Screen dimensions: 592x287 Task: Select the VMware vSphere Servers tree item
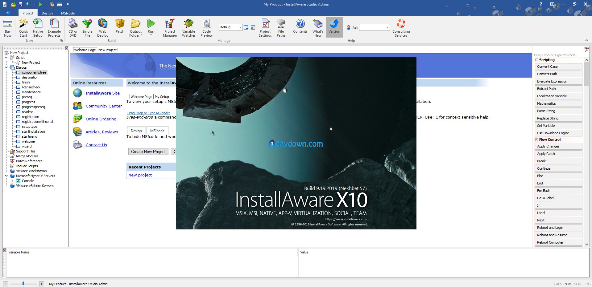click(35, 186)
